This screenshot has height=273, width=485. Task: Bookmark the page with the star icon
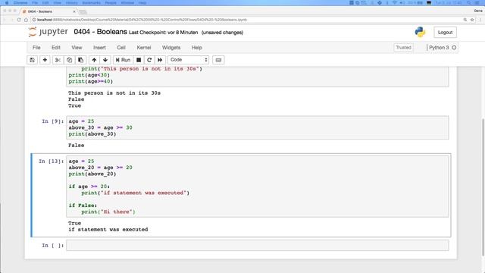point(472,20)
